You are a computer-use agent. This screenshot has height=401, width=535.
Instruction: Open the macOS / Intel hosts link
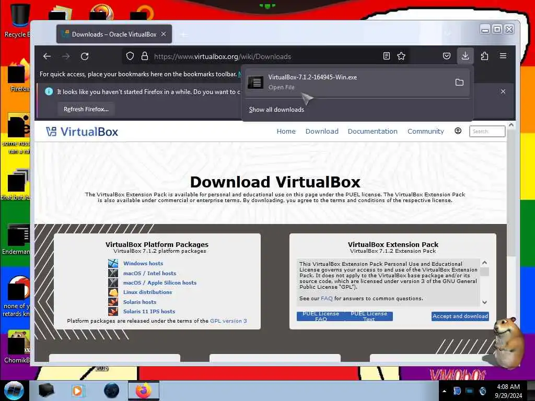149,273
